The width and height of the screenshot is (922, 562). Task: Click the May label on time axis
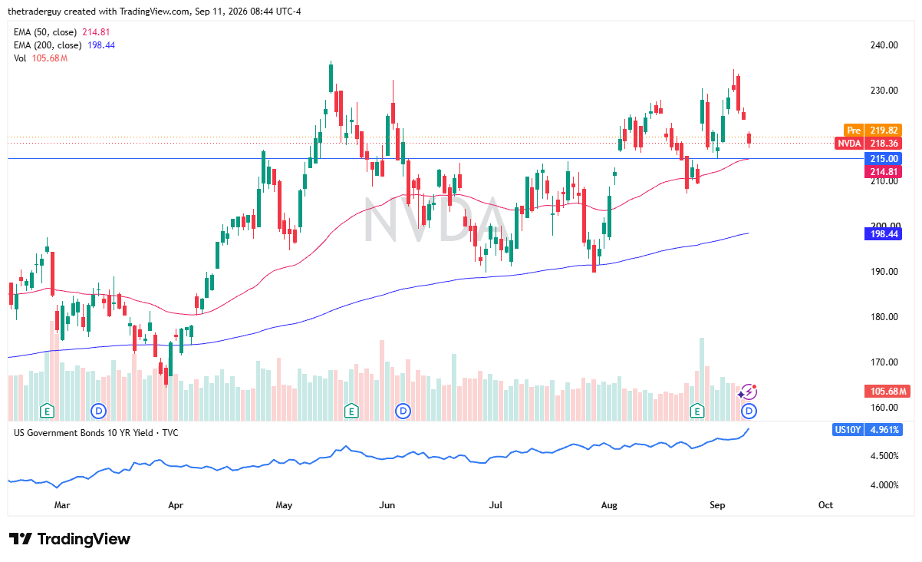285,505
